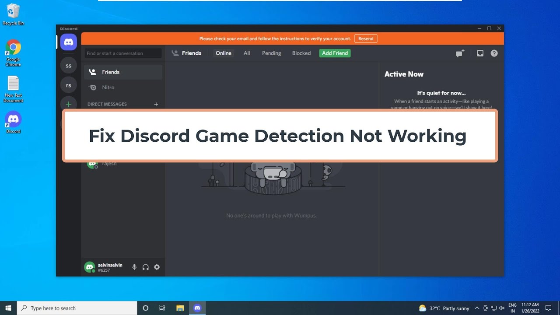Switch to the Pending friends tab
The image size is (560, 315).
point(272,53)
